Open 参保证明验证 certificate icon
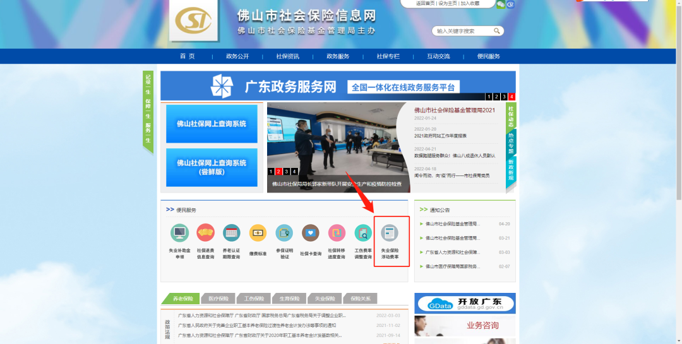 (x=284, y=233)
